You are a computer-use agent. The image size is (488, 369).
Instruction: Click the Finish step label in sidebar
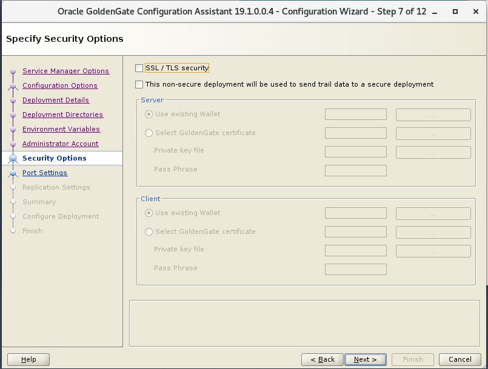[x=32, y=231]
